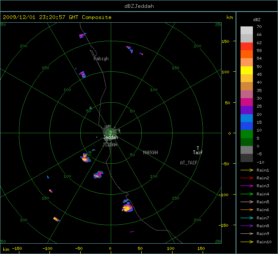
Task: Click the magenta 25 dBZ color swatch
Action: click(x=247, y=102)
